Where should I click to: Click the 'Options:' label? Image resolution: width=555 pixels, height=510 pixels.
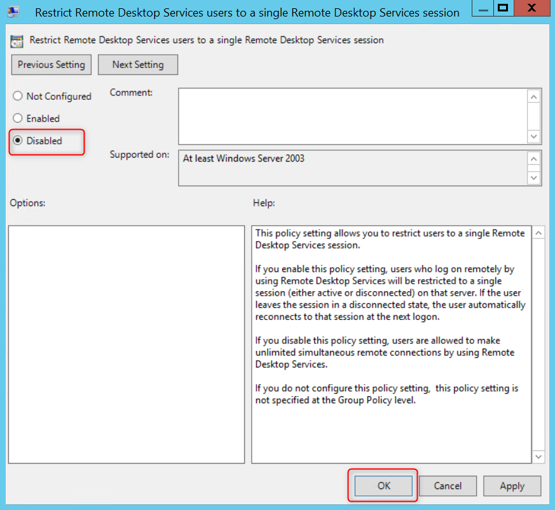click(27, 203)
